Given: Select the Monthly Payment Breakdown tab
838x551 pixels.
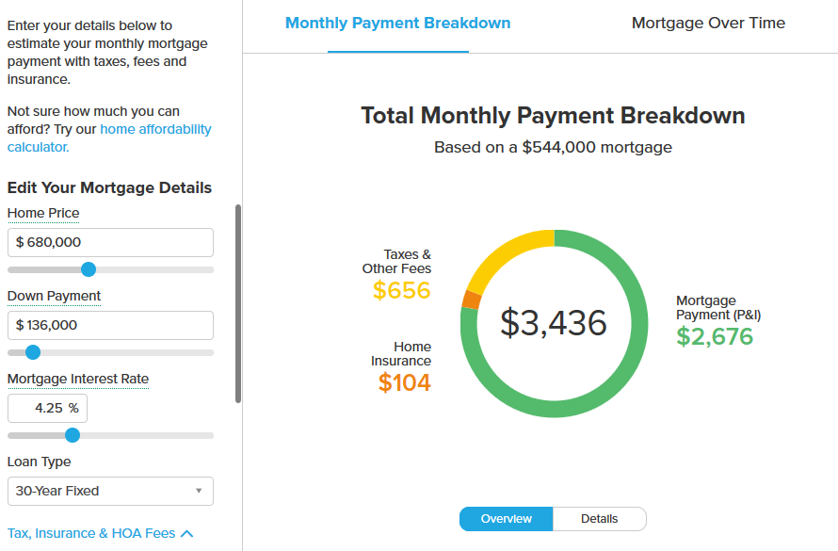Looking at the screenshot, I should [397, 23].
